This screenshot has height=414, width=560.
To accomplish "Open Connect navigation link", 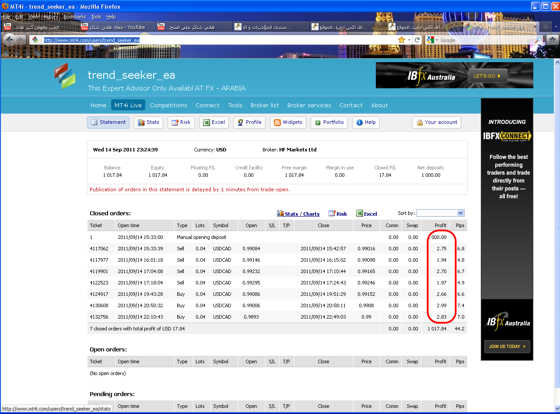I will pos(207,105).
